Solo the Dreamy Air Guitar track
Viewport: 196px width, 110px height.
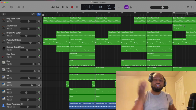pos(11,36)
